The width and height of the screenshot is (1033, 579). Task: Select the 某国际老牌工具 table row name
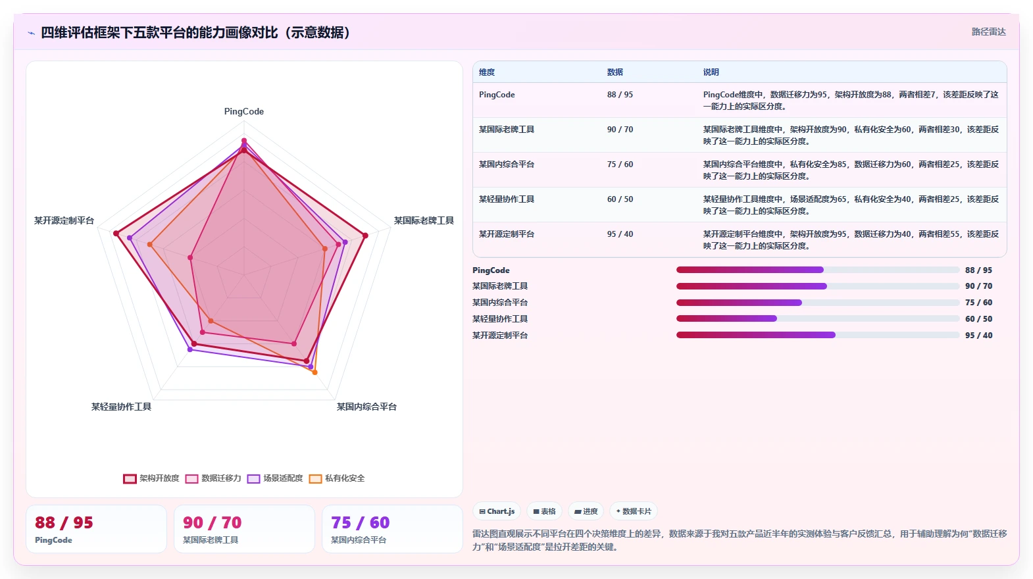507,130
